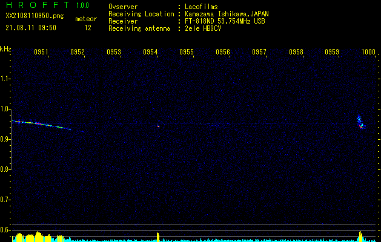Click the 0959 time marker

tap(332, 51)
